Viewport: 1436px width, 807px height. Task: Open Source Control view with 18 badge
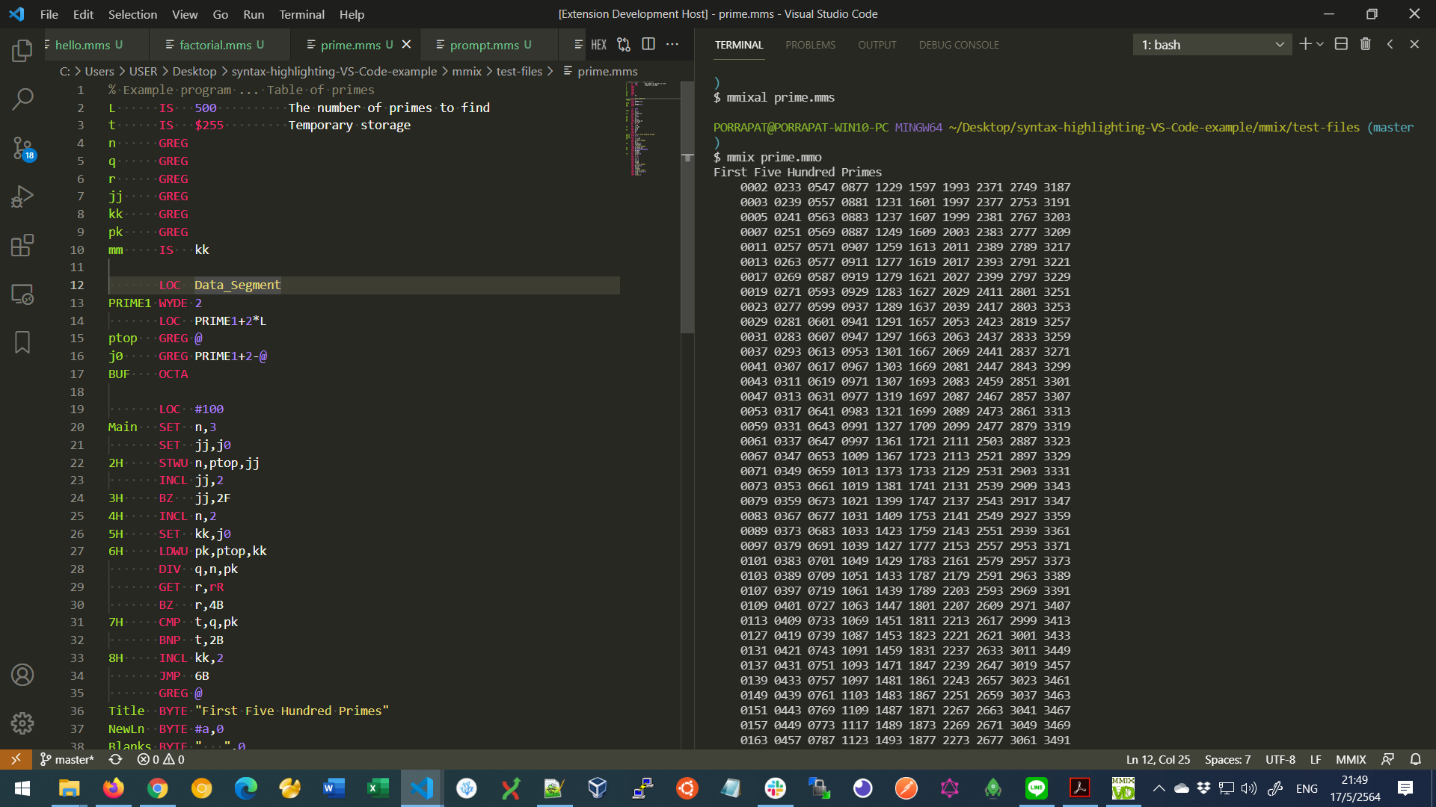[x=22, y=148]
